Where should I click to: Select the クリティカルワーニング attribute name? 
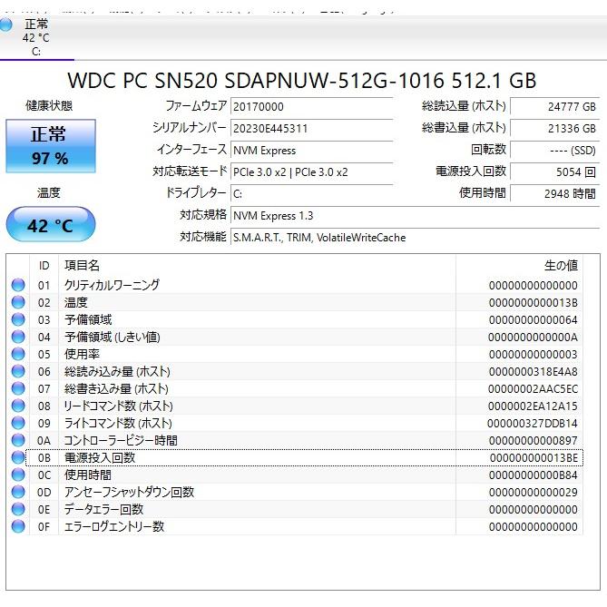click(112, 285)
